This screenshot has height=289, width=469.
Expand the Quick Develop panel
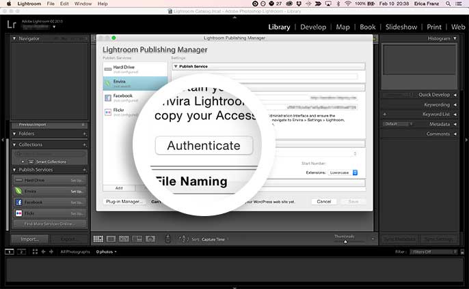[x=455, y=95]
